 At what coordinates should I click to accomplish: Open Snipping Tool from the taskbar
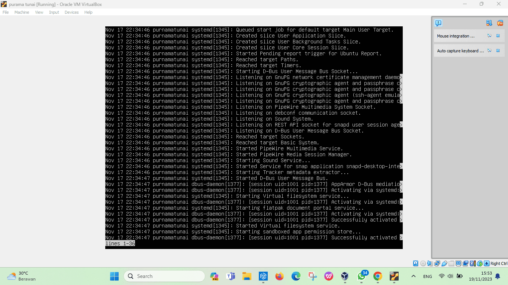[x=312, y=276]
